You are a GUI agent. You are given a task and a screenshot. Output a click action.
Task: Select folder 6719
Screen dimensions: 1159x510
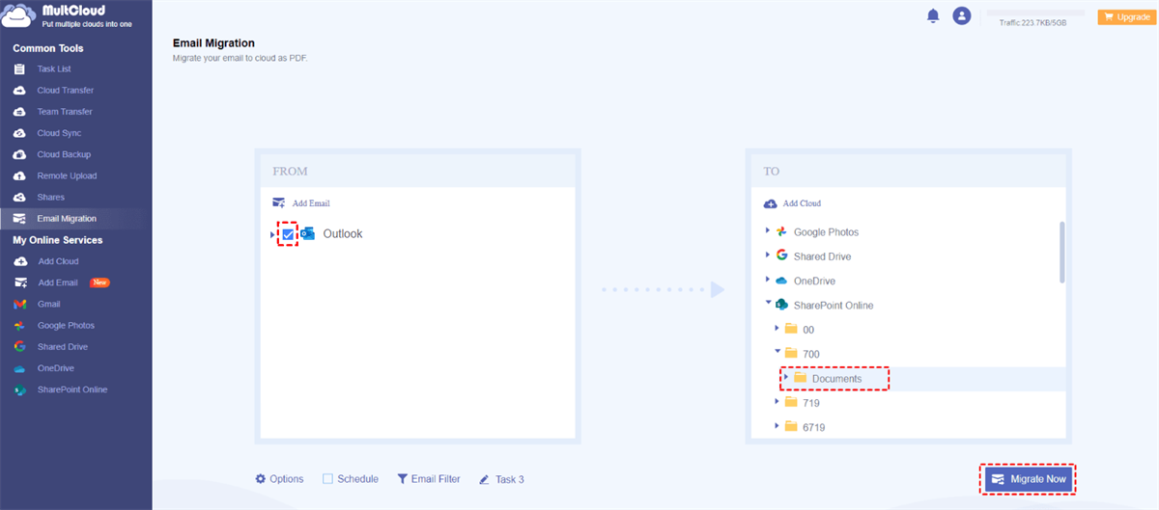[813, 427]
